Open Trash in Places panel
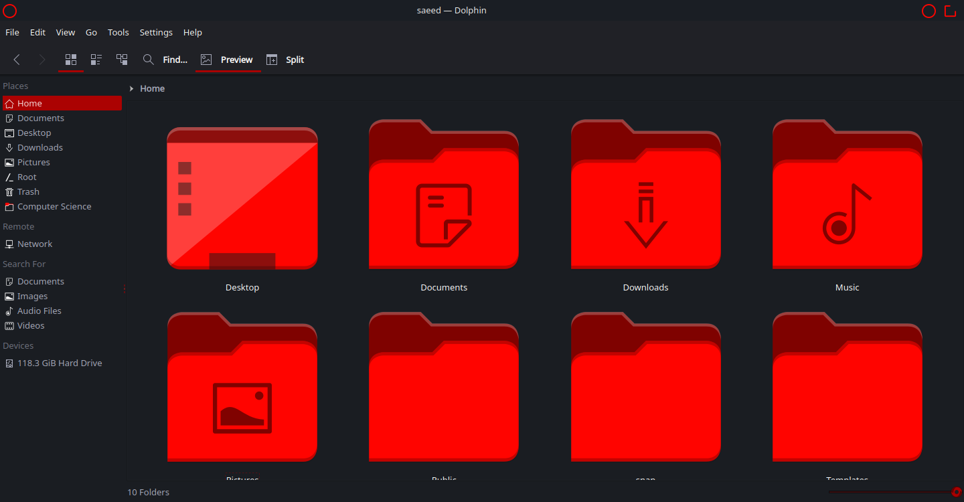This screenshot has height=502, width=964. [x=62, y=191]
